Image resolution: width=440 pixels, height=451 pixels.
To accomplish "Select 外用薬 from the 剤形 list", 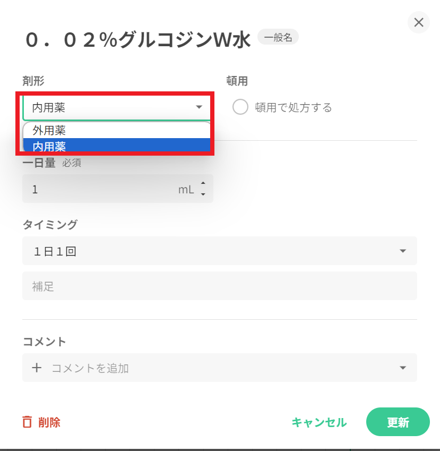I will coord(49,130).
